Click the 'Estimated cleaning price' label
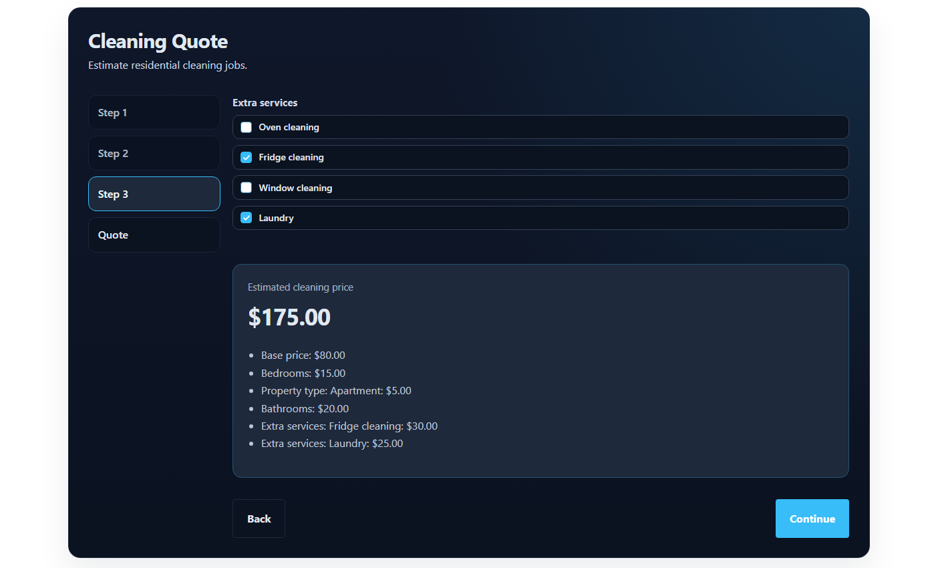Screen dimensions: 940x568 (301, 287)
